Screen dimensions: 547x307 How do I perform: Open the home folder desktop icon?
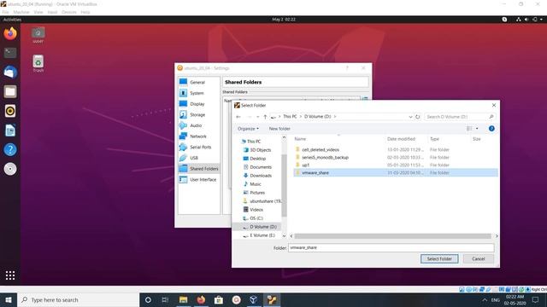pos(38,35)
